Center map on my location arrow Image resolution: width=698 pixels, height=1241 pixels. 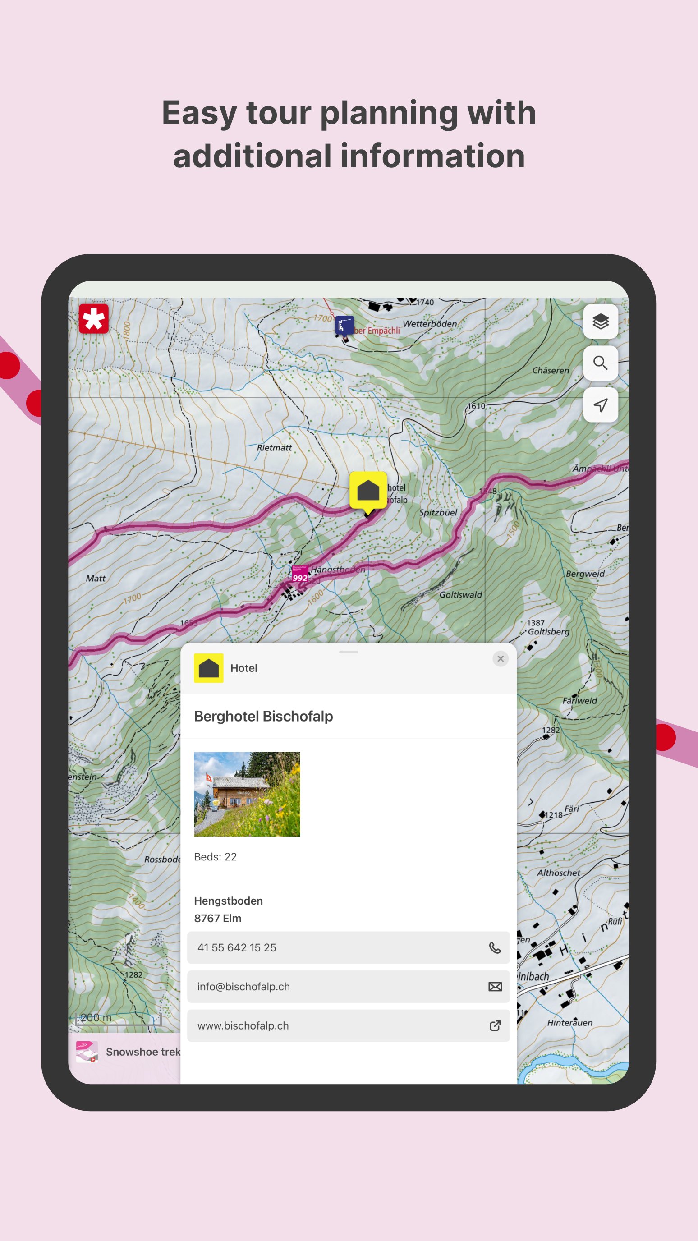tap(600, 404)
